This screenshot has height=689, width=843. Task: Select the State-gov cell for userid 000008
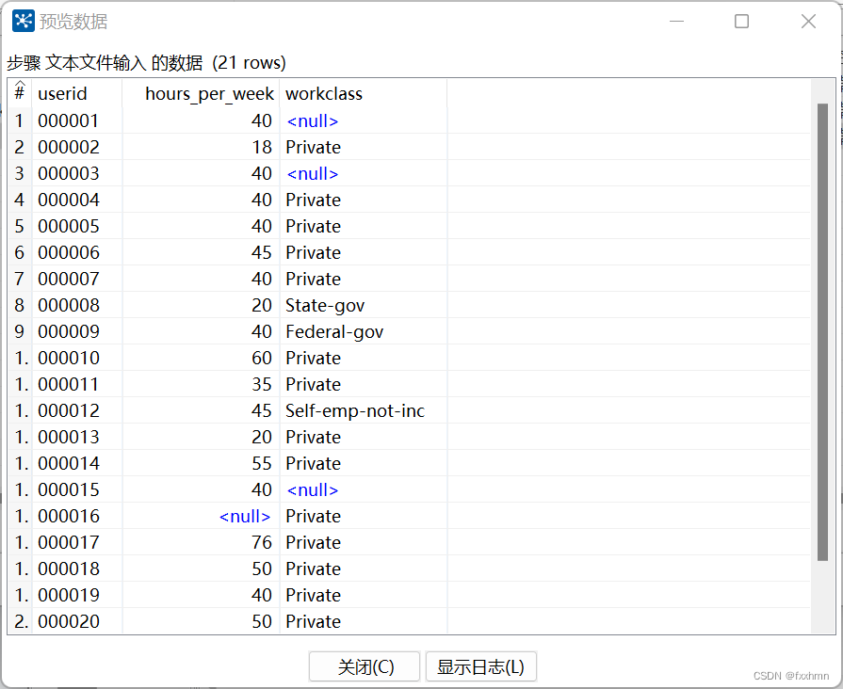[325, 305]
